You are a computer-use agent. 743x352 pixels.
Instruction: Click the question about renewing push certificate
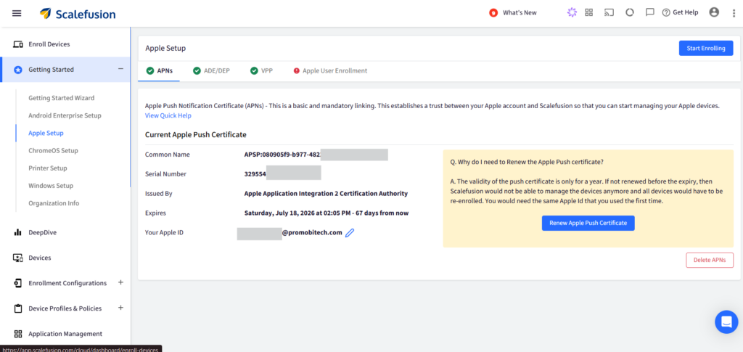coord(527,162)
